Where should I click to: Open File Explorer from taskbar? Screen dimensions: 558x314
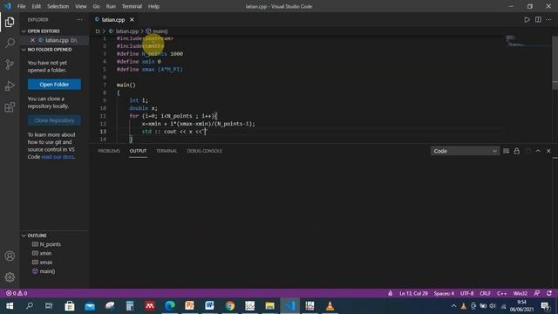pos(269,306)
